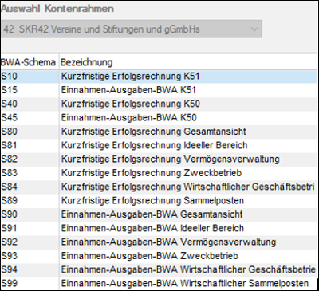Click schema code S45 cell
This screenshot has height=291, width=319.
coord(30,118)
